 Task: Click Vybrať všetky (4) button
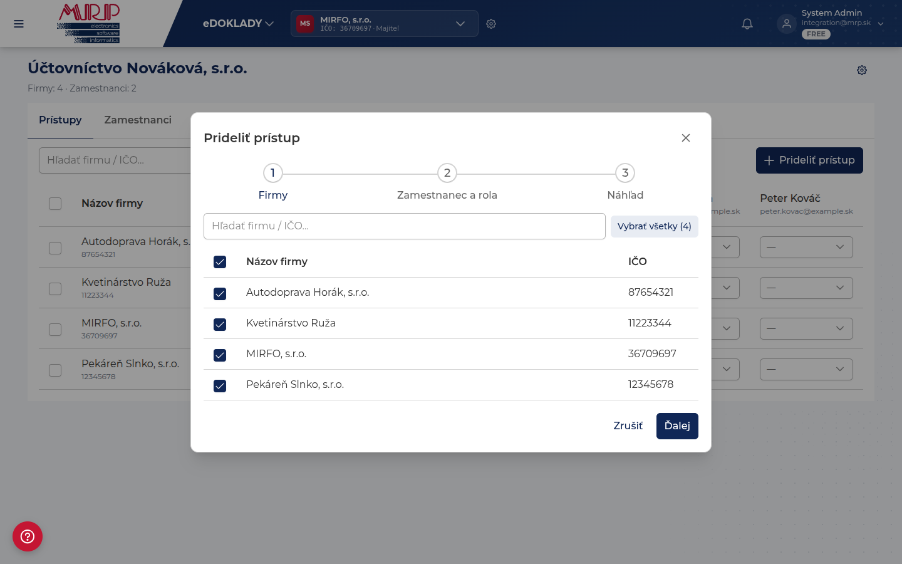point(655,226)
